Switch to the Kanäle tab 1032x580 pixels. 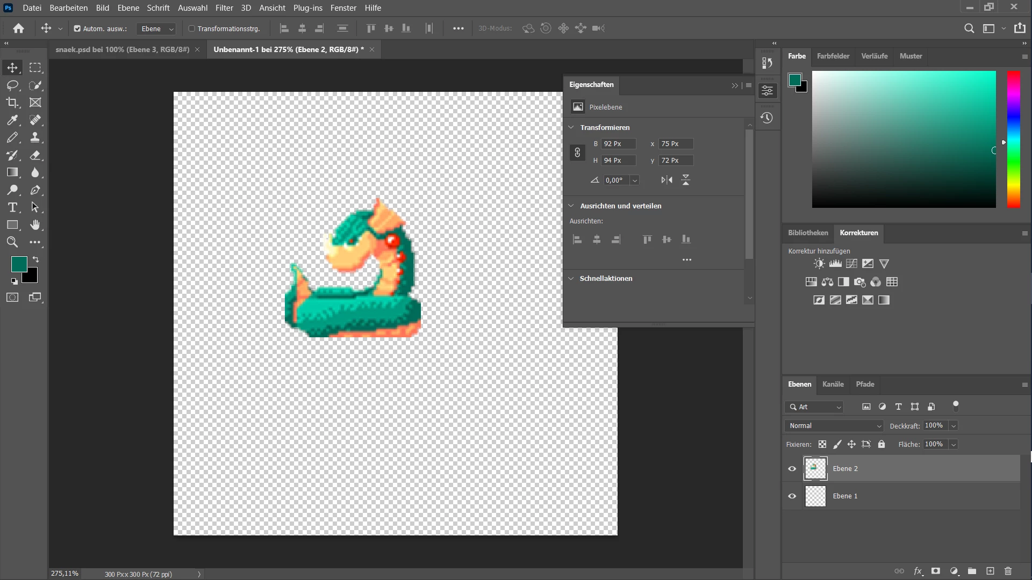click(x=833, y=384)
